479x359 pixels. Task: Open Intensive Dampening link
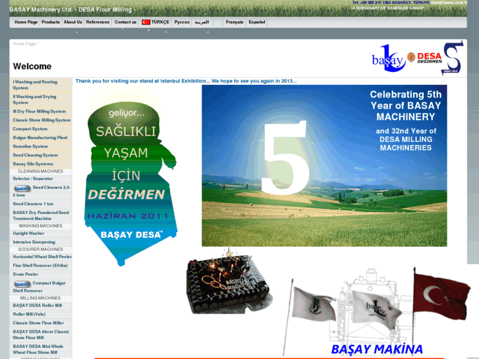click(x=41, y=242)
